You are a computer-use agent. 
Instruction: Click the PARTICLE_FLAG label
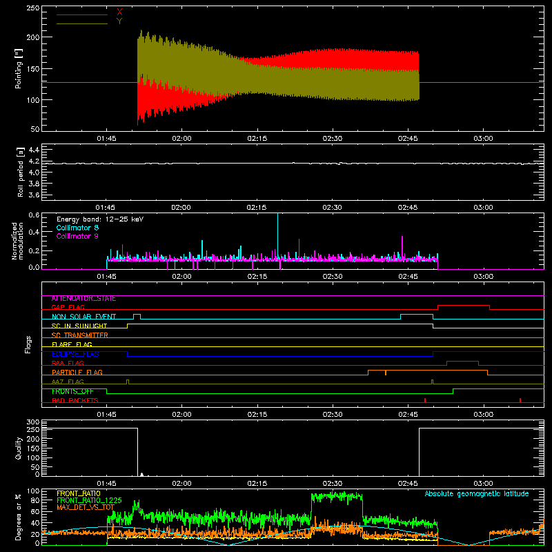77,372
